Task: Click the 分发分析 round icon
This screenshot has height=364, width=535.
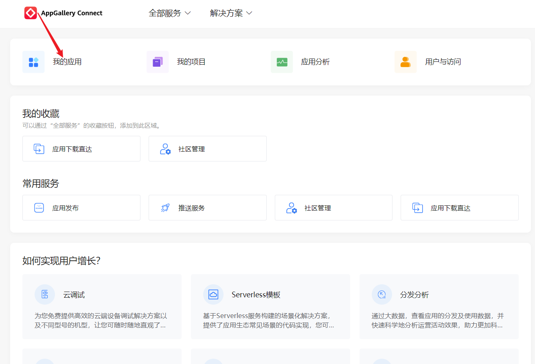Action: coord(382,294)
